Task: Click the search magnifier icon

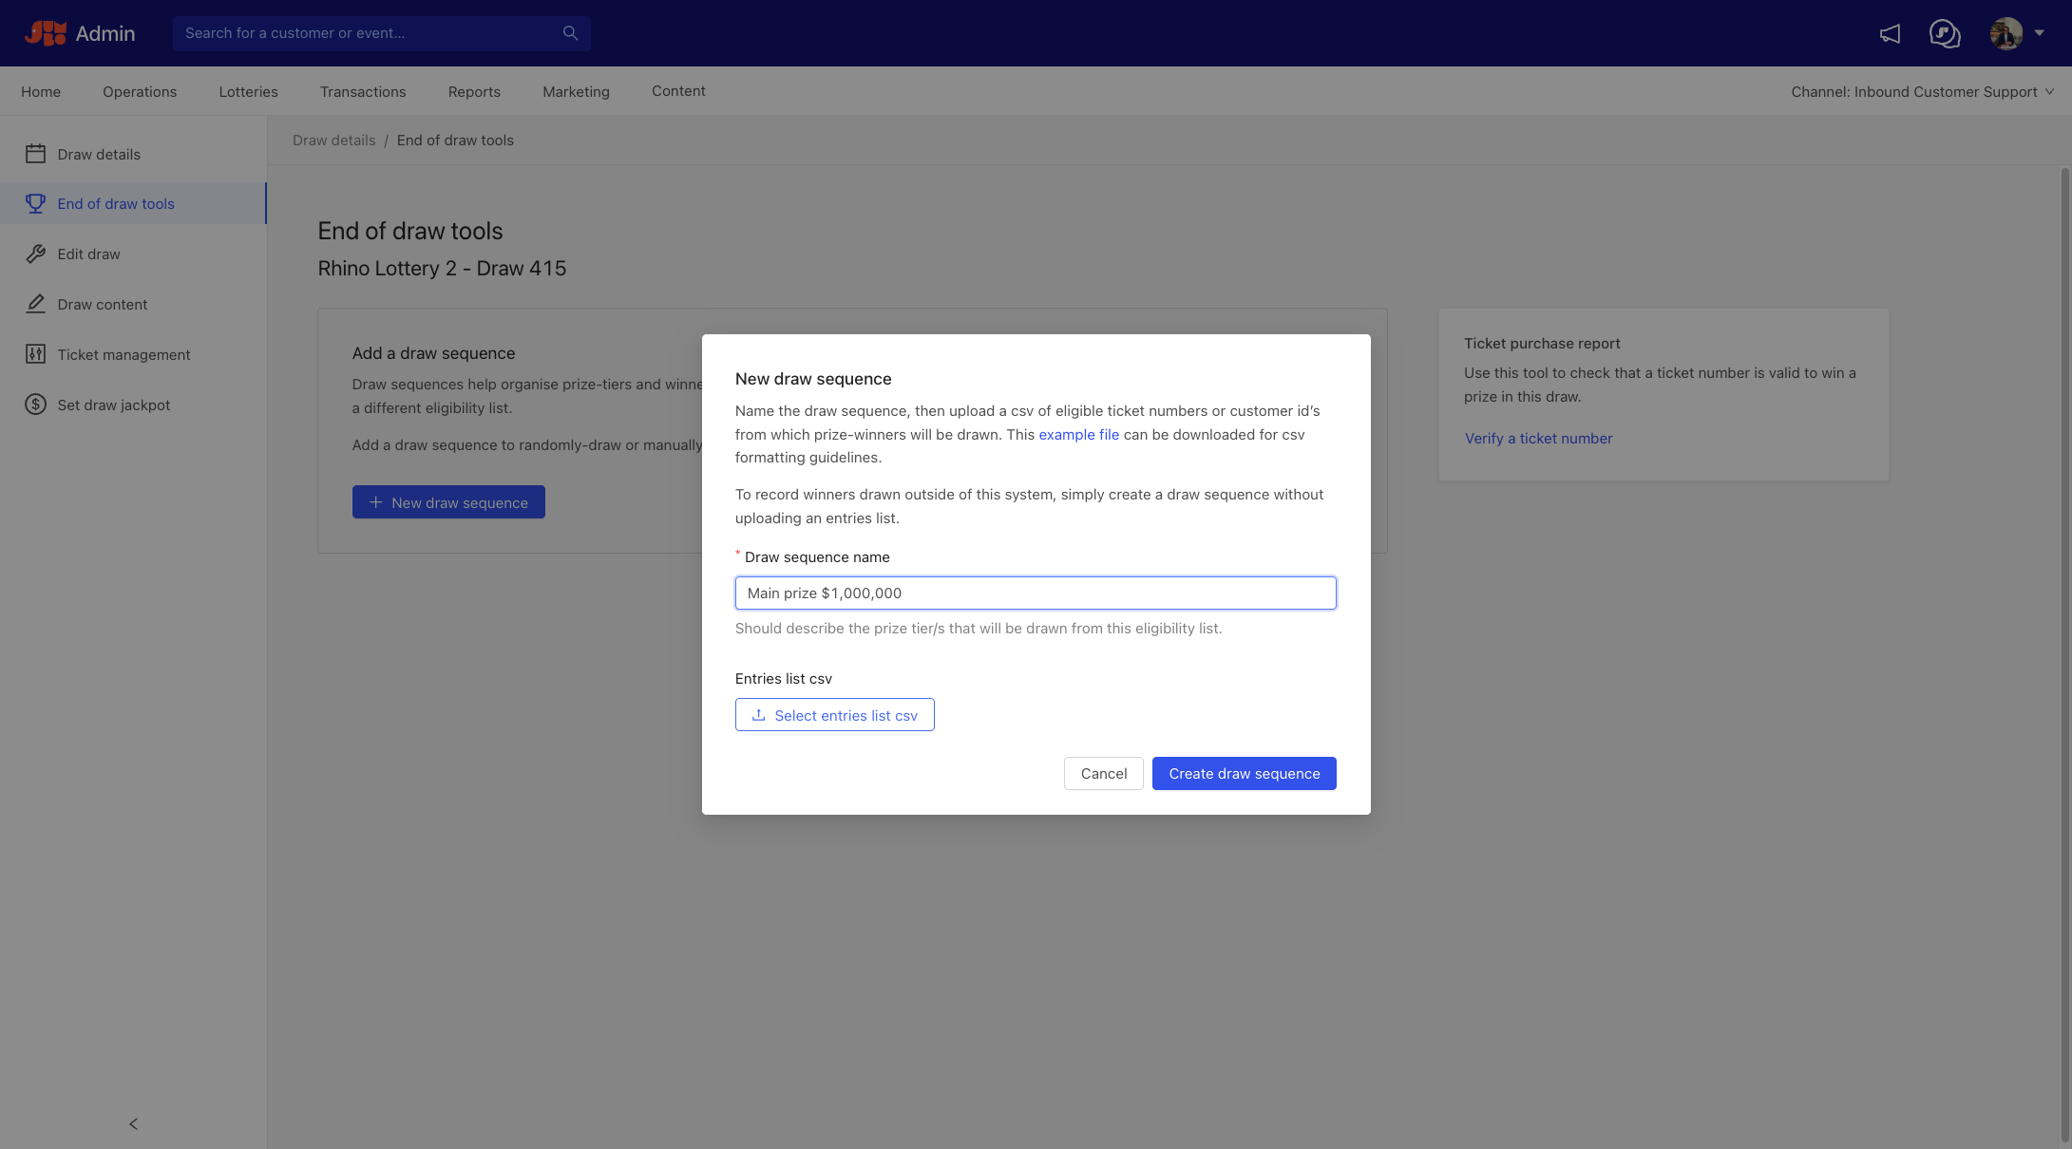Action: tap(570, 33)
